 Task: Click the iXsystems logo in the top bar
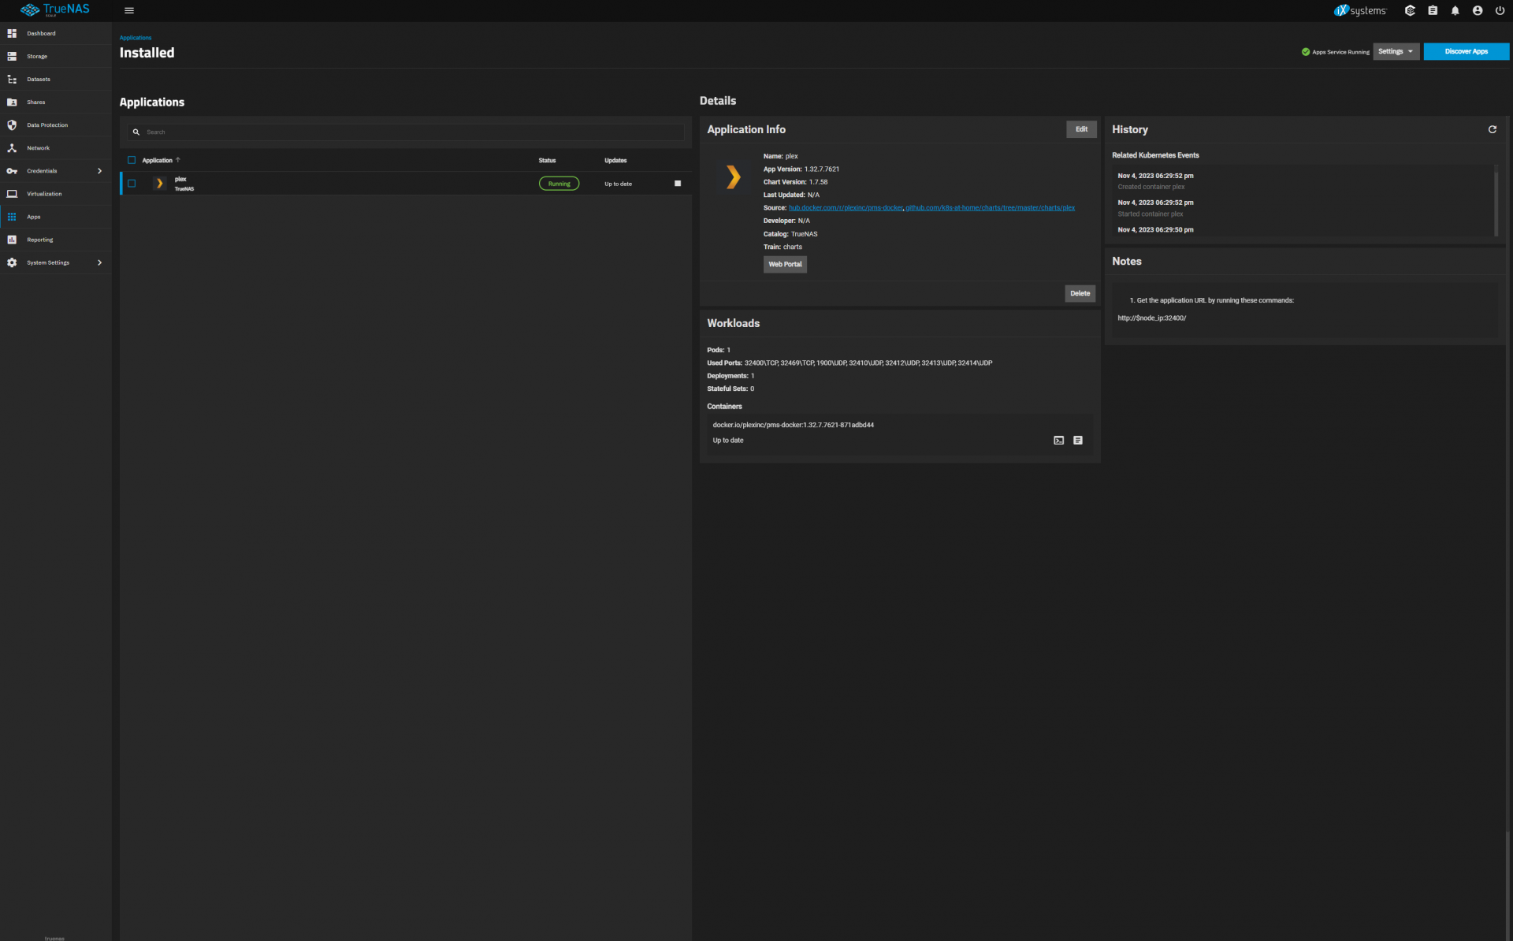pyautogui.click(x=1359, y=11)
